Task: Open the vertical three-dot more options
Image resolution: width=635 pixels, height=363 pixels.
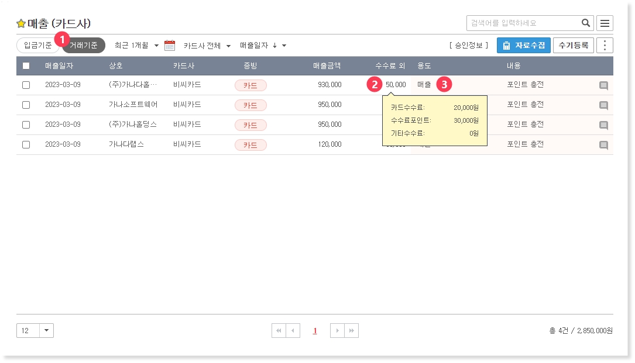Action: (605, 46)
